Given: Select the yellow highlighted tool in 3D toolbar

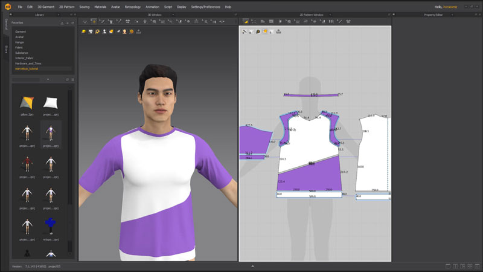Looking at the screenshot, I should pos(93,22).
